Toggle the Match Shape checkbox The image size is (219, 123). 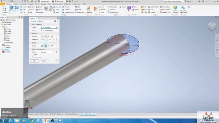point(33,57)
